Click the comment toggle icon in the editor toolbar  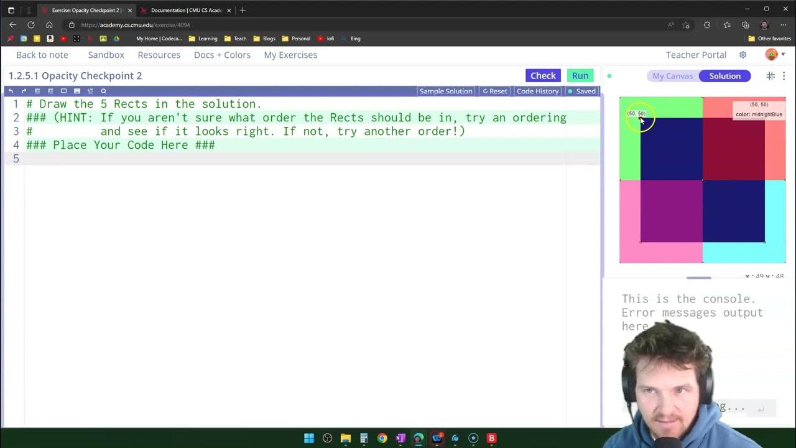coord(63,91)
